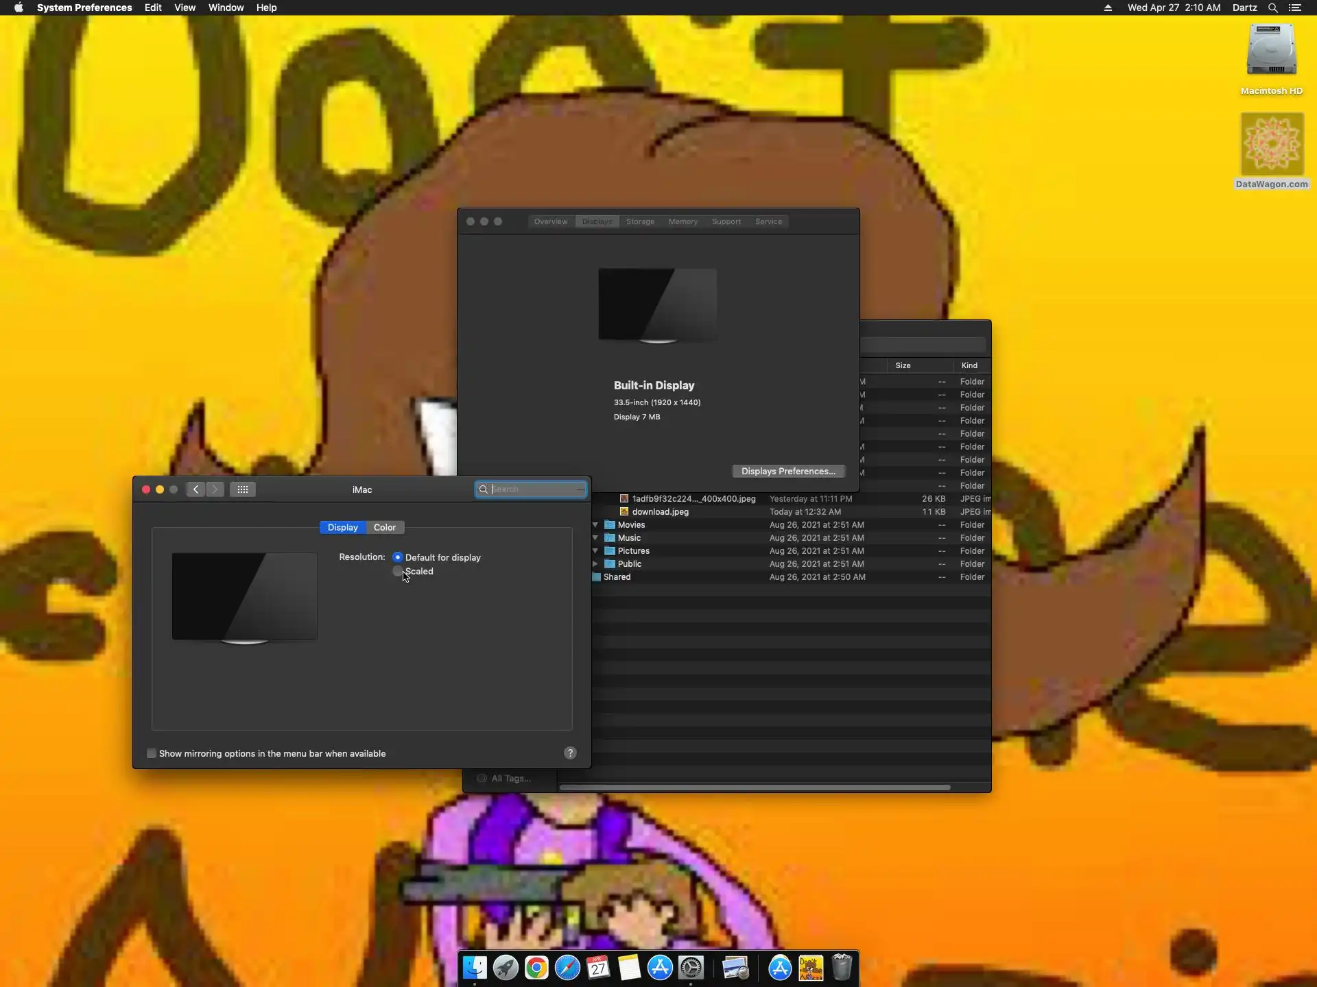The width and height of the screenshot is (1317, 987).
Task: Open the Storage tab in About This Mac
Action: click(x=640, y=221)
